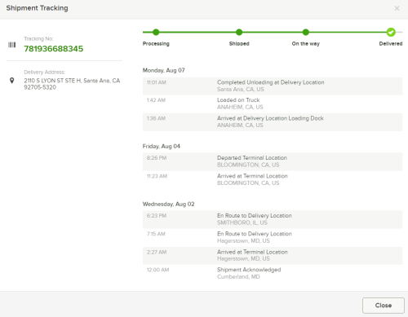Click the Processing label
The image size is (408, 317).
[156, 44]
